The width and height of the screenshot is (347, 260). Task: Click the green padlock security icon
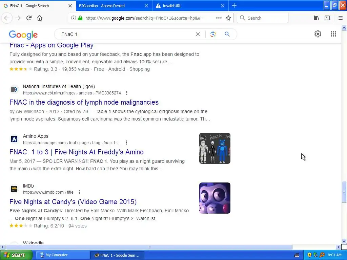(80, 18)
